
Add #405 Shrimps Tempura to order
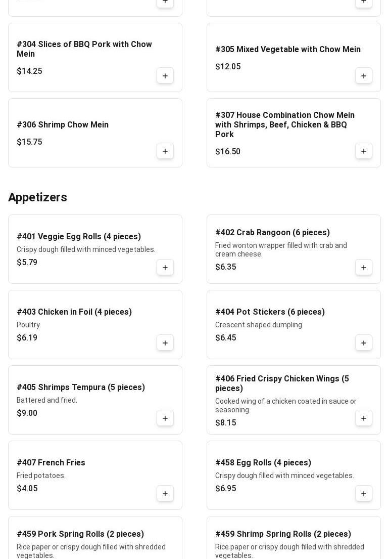pos(165,418)
